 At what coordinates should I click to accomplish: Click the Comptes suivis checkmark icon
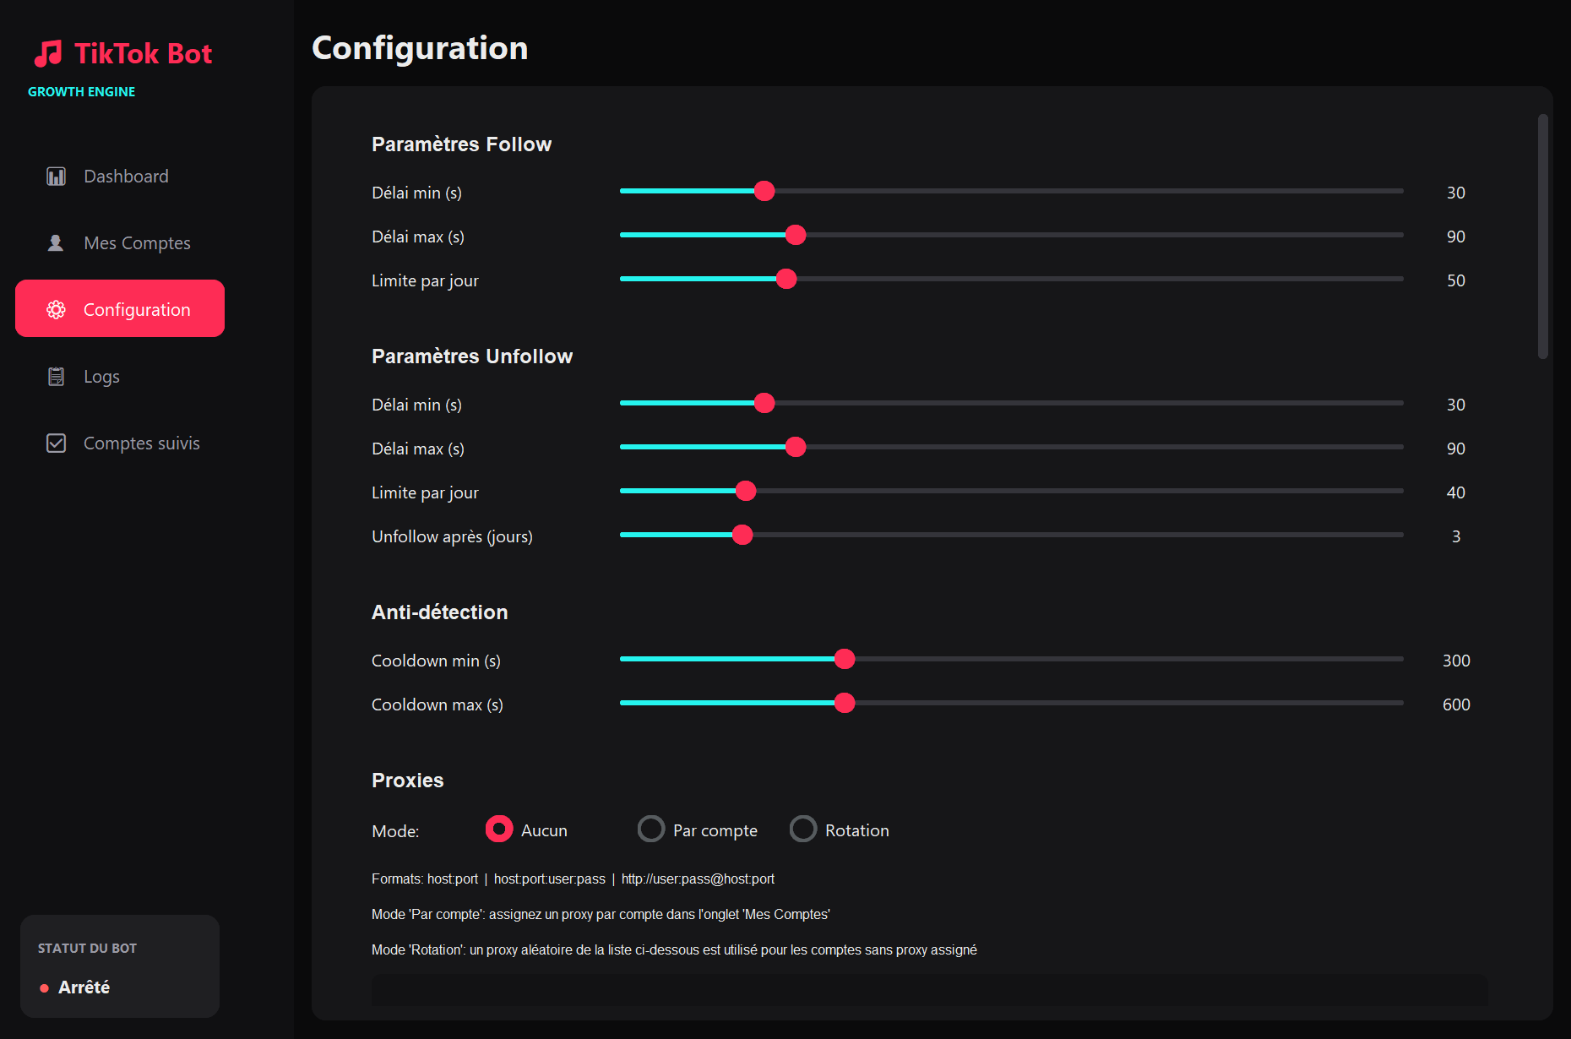point(56,443)
